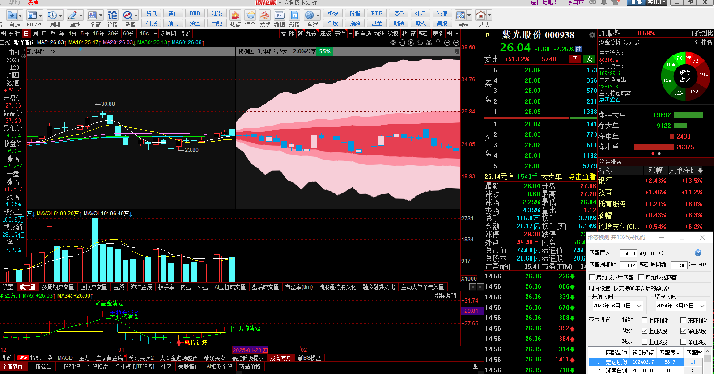The width and height of the screenshot is (714, 374).
Task: Open stock panel settings gear icon
Action: coord(592,34)
